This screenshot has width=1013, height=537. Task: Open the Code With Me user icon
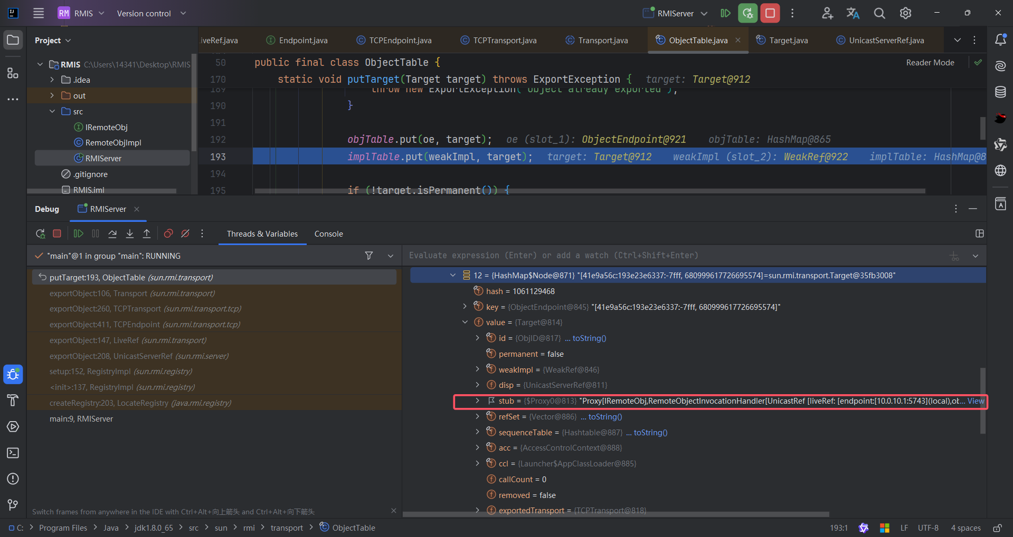click(x=827, y=13)
